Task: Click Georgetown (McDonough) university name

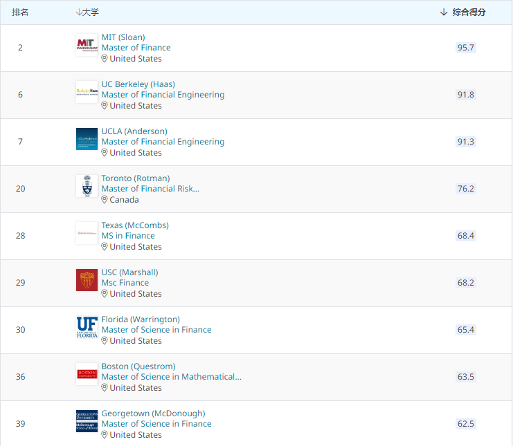Action: [x=153, y=414]
